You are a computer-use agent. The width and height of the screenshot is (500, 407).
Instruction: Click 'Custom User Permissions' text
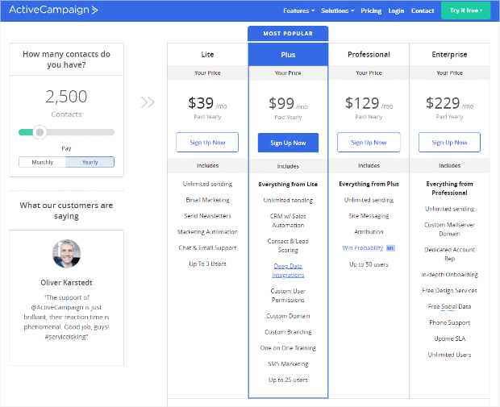[288, 296]
